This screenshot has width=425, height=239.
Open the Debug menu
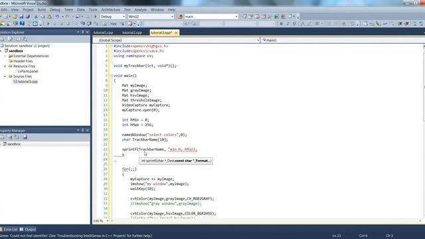(54, 10)
